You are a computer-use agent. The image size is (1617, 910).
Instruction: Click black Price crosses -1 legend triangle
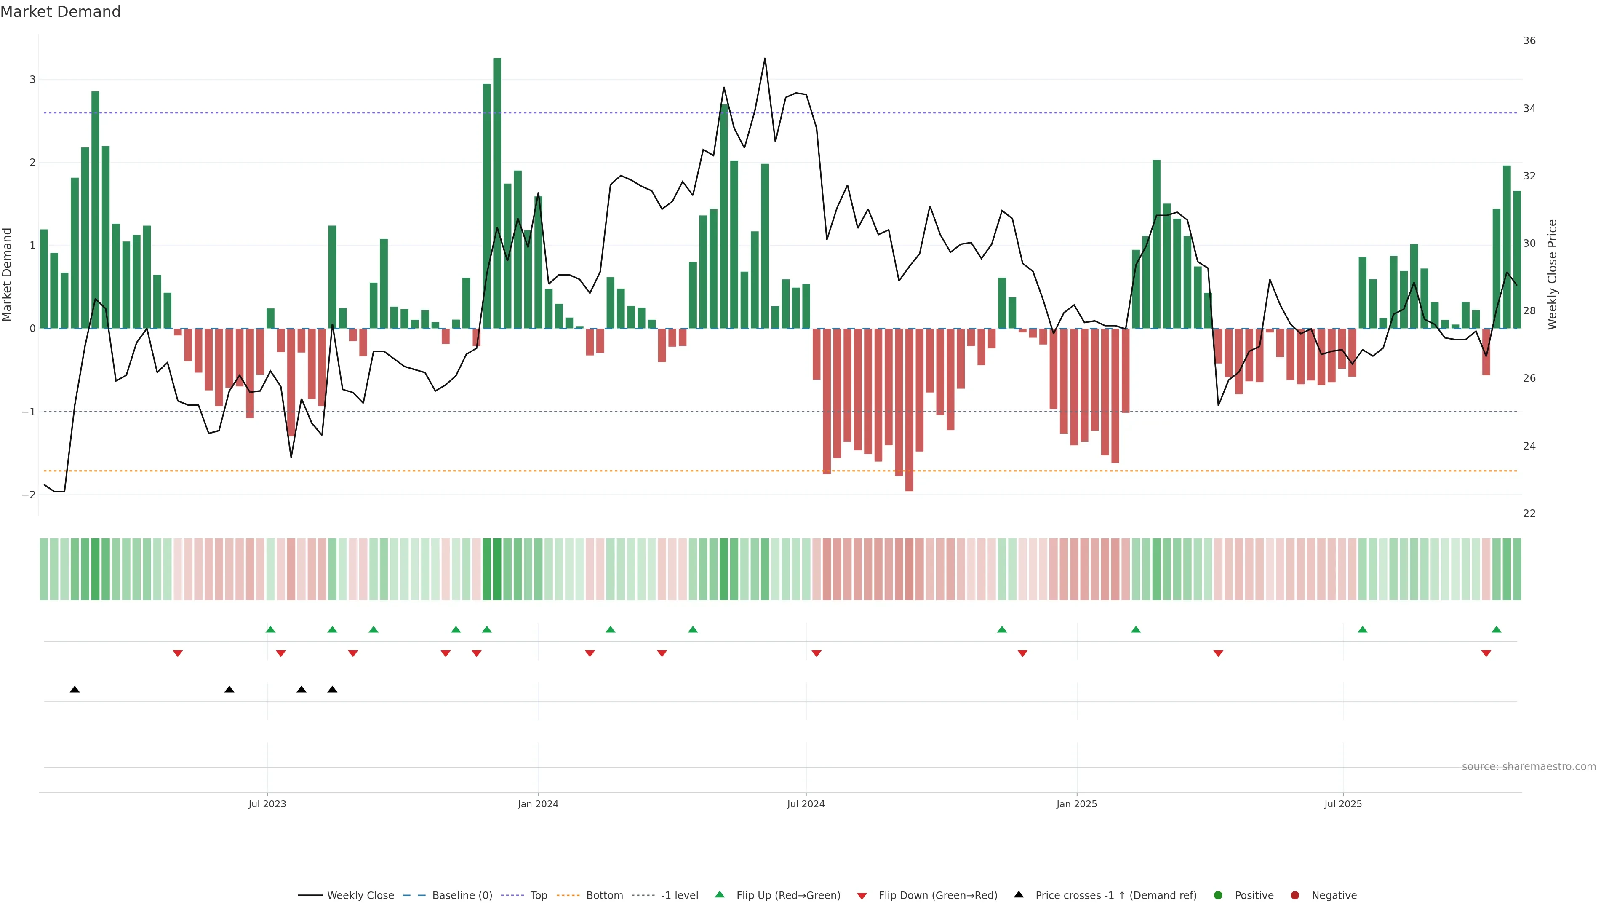click(1019, 895)
